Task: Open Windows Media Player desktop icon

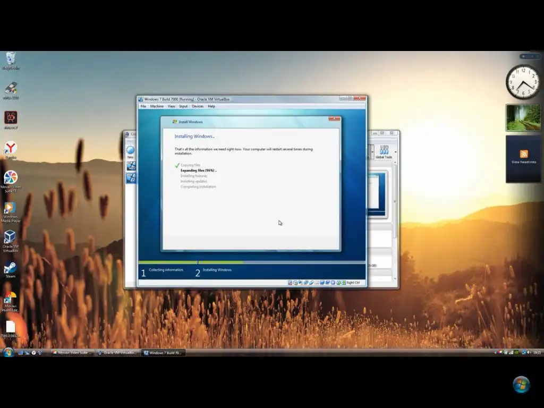Action: coord(11,212)
